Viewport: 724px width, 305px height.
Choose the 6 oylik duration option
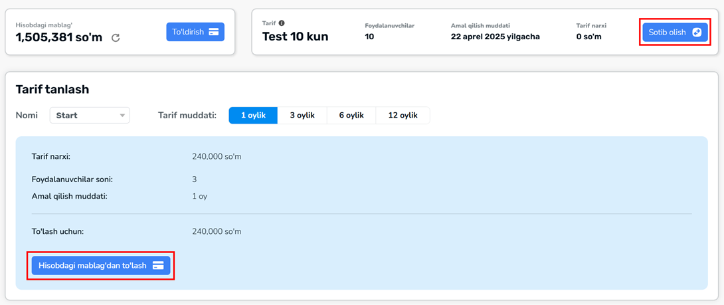[x=351, y=116]
